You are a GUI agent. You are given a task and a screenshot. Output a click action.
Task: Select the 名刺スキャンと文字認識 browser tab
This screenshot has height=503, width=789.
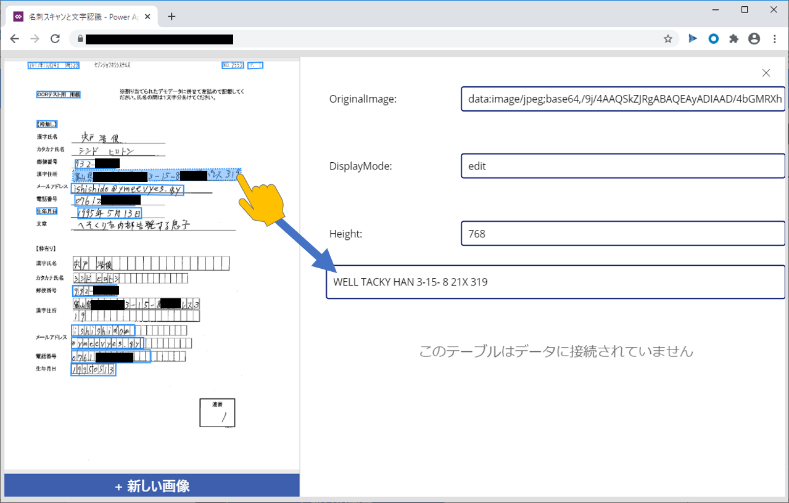(80, 16)
